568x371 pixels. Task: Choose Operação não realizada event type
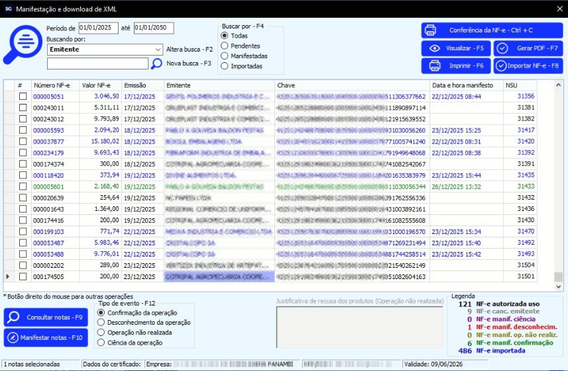point(101,333)
